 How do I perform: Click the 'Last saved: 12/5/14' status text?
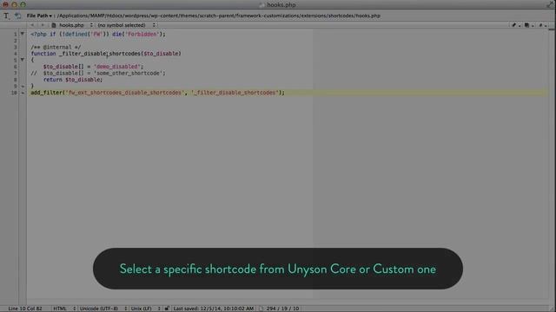213,309
